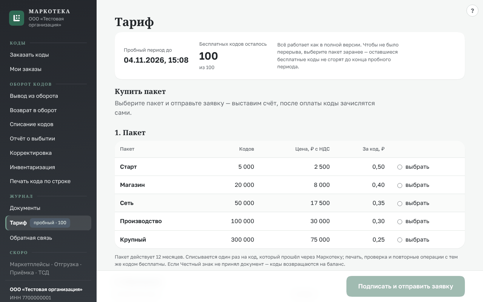This screenshot has width=483, height=302.
Task: Select the Старт package radio button
Action: 400,167
